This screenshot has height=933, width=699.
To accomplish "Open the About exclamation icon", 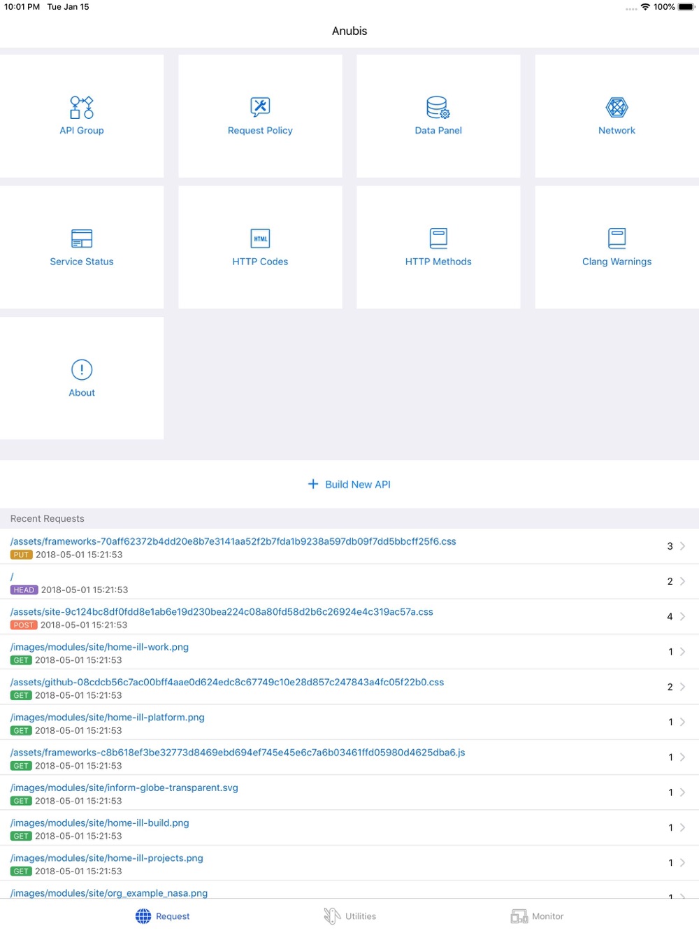I will 82,369.
